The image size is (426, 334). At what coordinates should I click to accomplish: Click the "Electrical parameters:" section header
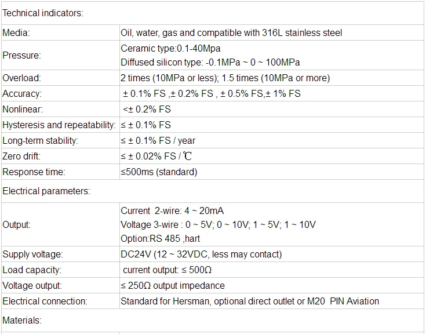click(46, 191)
